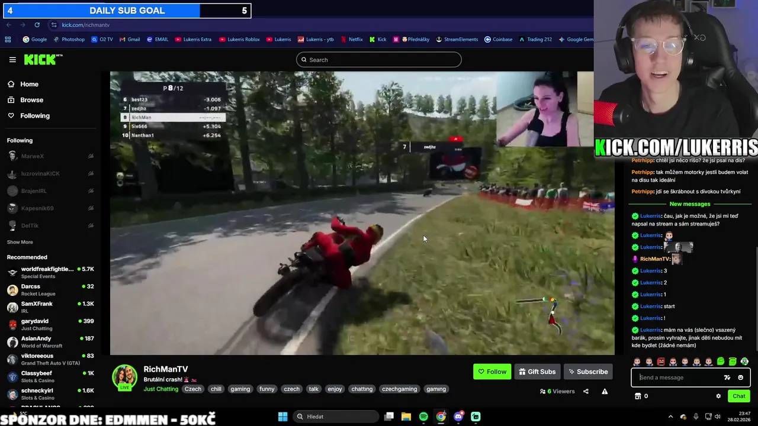Expand Show More following list
758x426 pixels.
(x=20, y=242)
